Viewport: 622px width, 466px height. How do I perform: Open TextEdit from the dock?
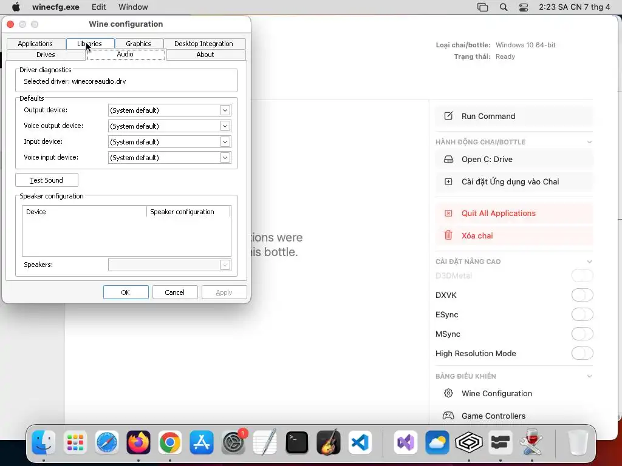[x=265, y=442]
